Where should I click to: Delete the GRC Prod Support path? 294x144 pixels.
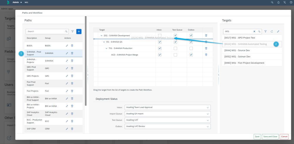[x=72, y=68]
